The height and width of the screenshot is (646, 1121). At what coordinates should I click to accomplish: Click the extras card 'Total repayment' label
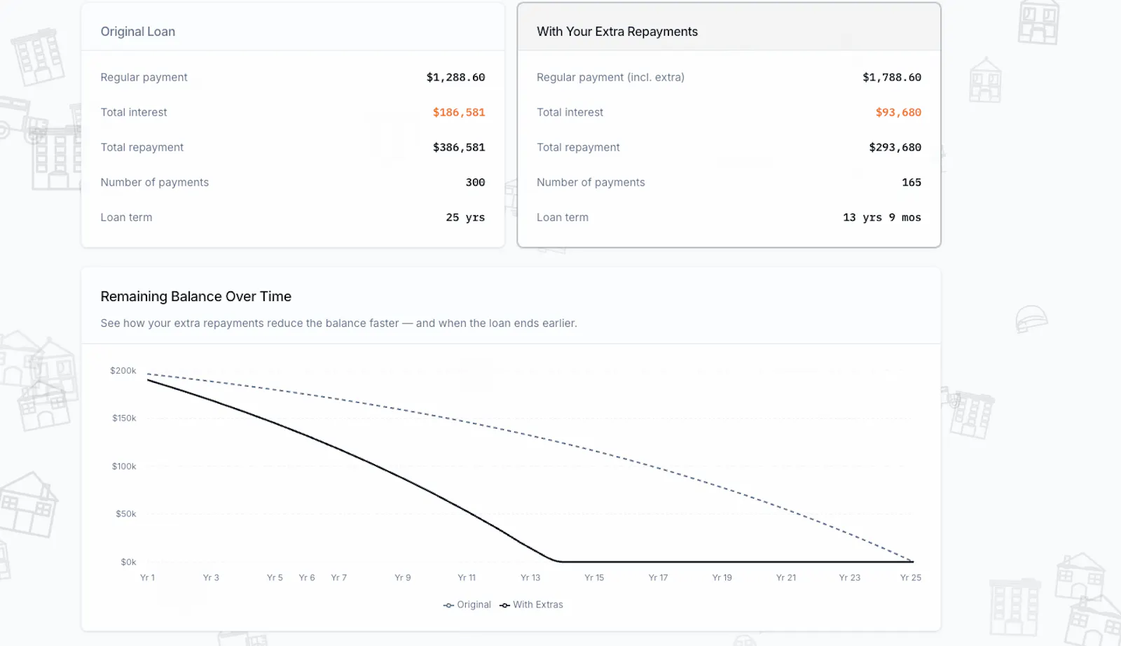point(578,147)
